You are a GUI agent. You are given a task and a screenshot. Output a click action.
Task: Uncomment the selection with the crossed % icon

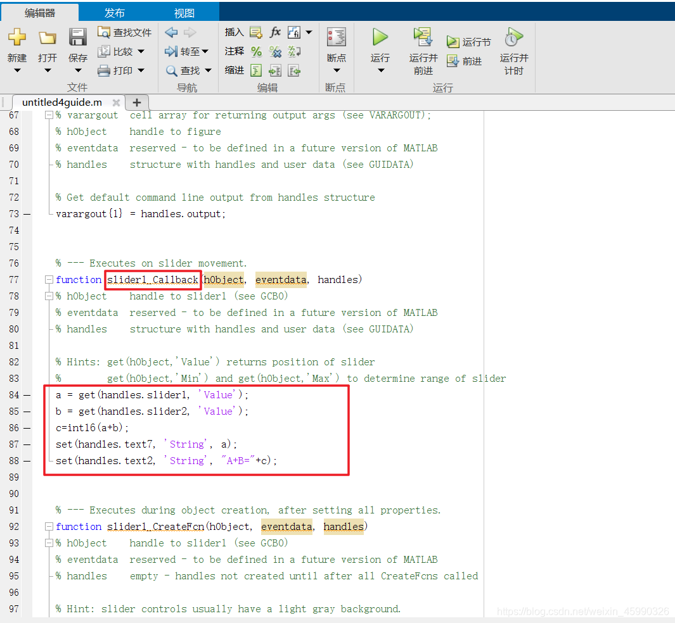(x=275, y=51)
